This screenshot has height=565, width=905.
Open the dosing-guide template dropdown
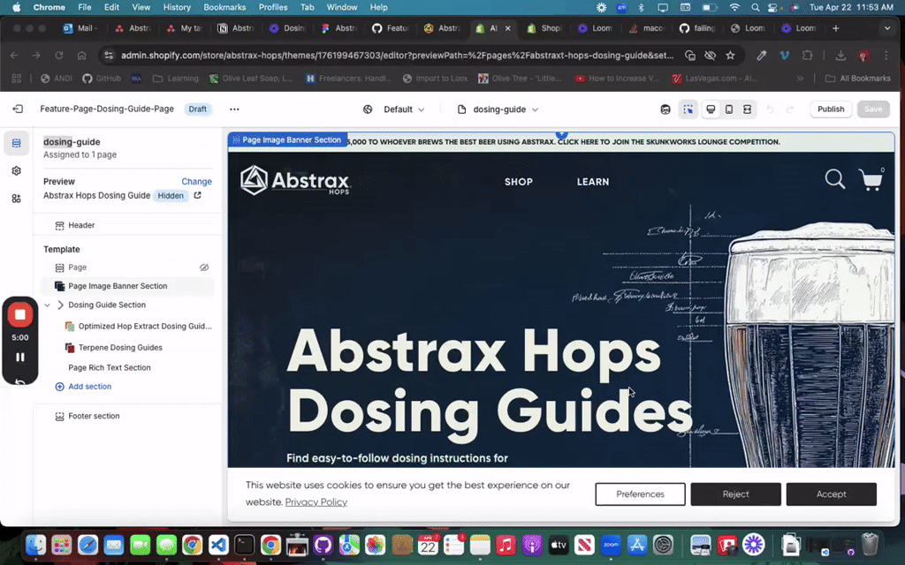(498, 109)
